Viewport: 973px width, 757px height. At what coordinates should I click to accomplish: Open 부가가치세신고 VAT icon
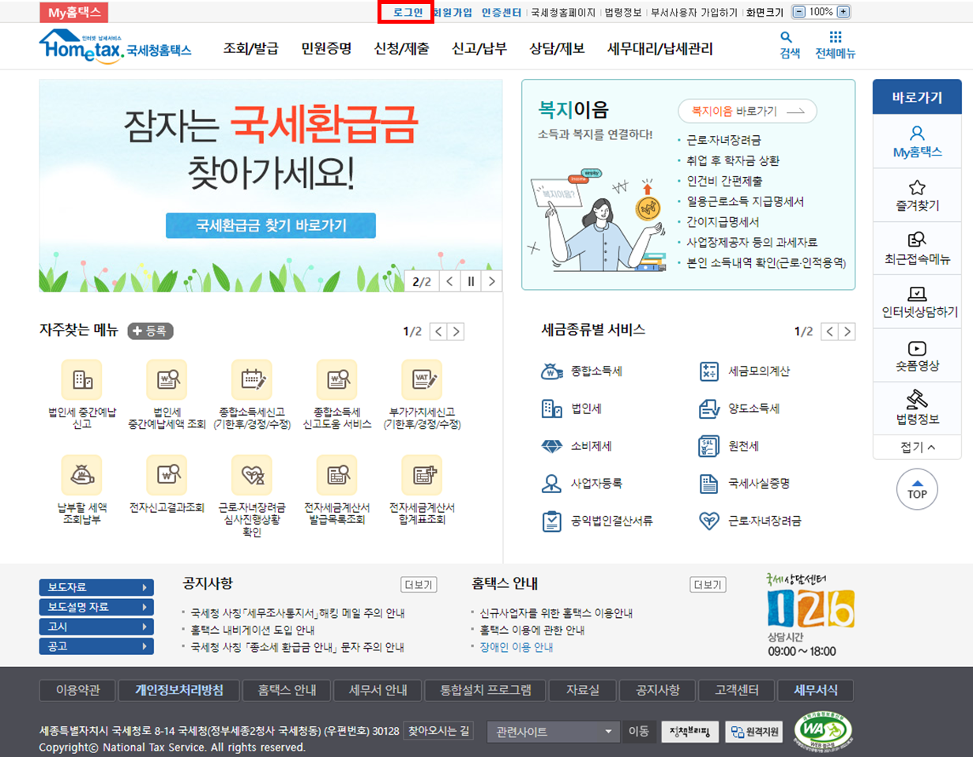click(422, 379)
